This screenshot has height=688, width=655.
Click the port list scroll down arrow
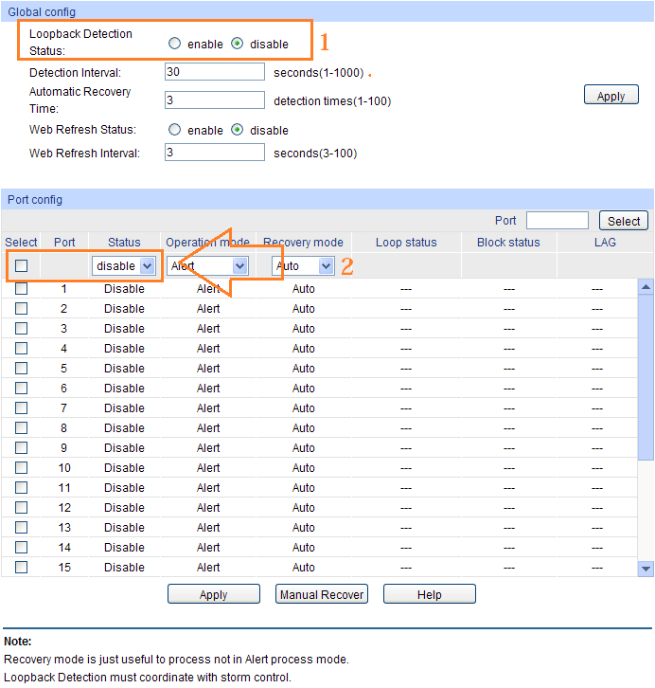pos(646,569)
